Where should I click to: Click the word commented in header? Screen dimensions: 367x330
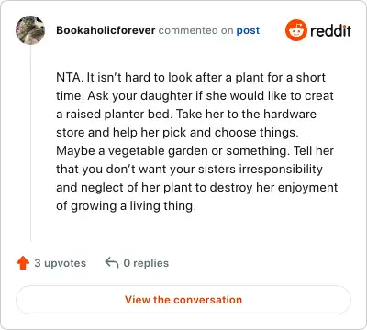point(188,30)
